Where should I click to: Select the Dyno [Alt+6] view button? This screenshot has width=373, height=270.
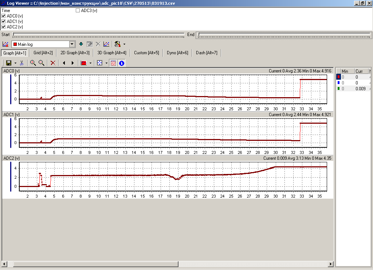click(177, 53)
